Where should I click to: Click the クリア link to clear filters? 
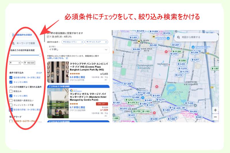39,73
